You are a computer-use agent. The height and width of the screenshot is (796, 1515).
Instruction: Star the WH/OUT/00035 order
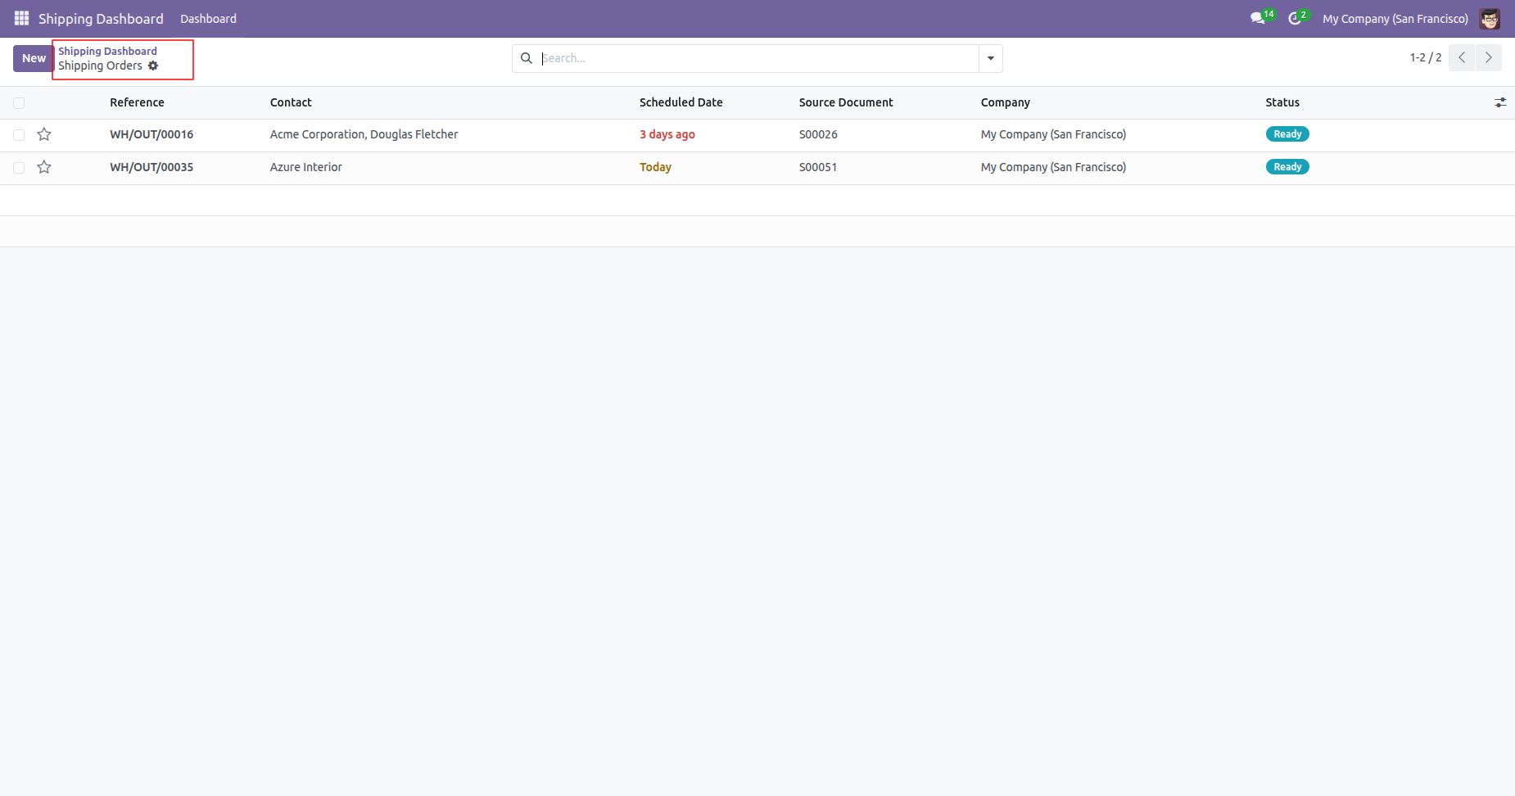(44, 167)
